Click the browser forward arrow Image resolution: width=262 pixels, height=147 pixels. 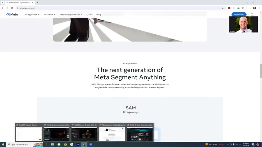pos(7,8)
